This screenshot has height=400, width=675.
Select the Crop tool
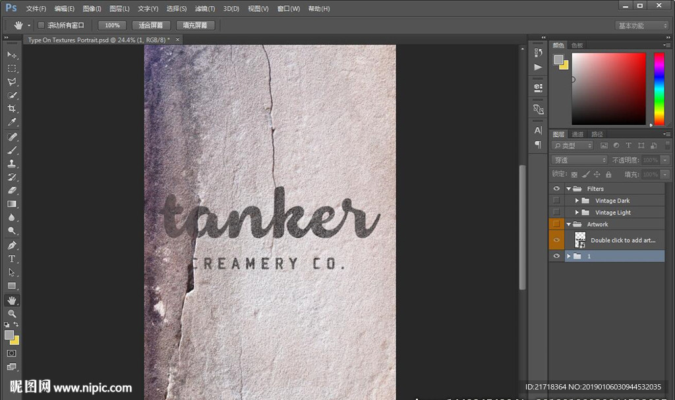[12, 109]
